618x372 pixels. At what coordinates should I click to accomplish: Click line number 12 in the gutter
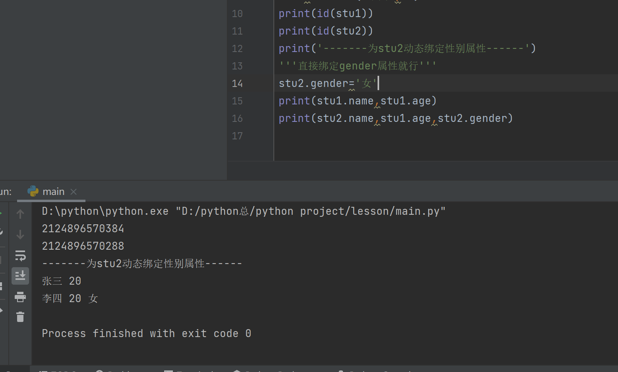pos(237,48)
